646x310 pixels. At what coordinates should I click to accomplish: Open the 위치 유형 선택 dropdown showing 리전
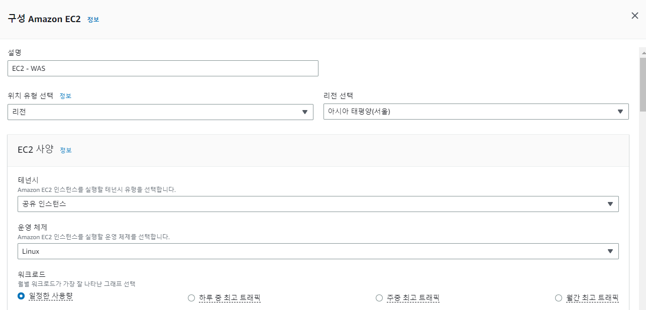[160, 112]
